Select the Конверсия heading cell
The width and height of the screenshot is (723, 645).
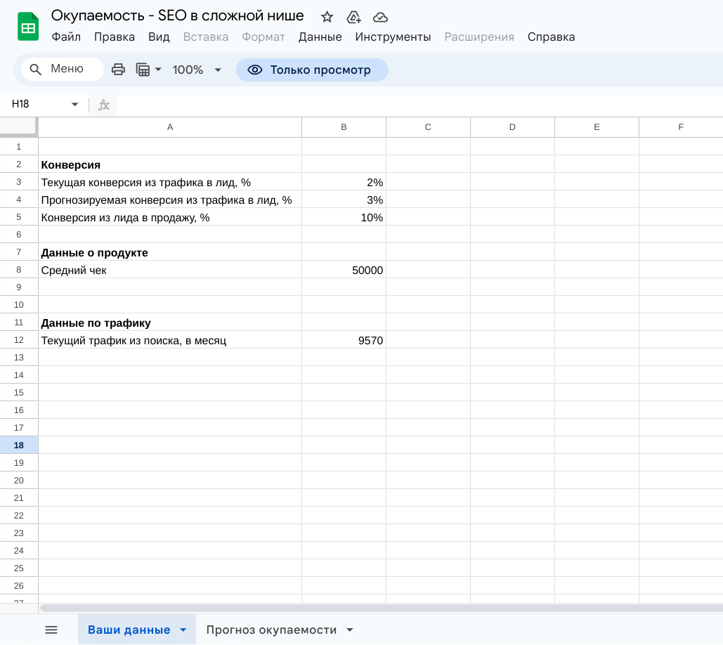170,164
